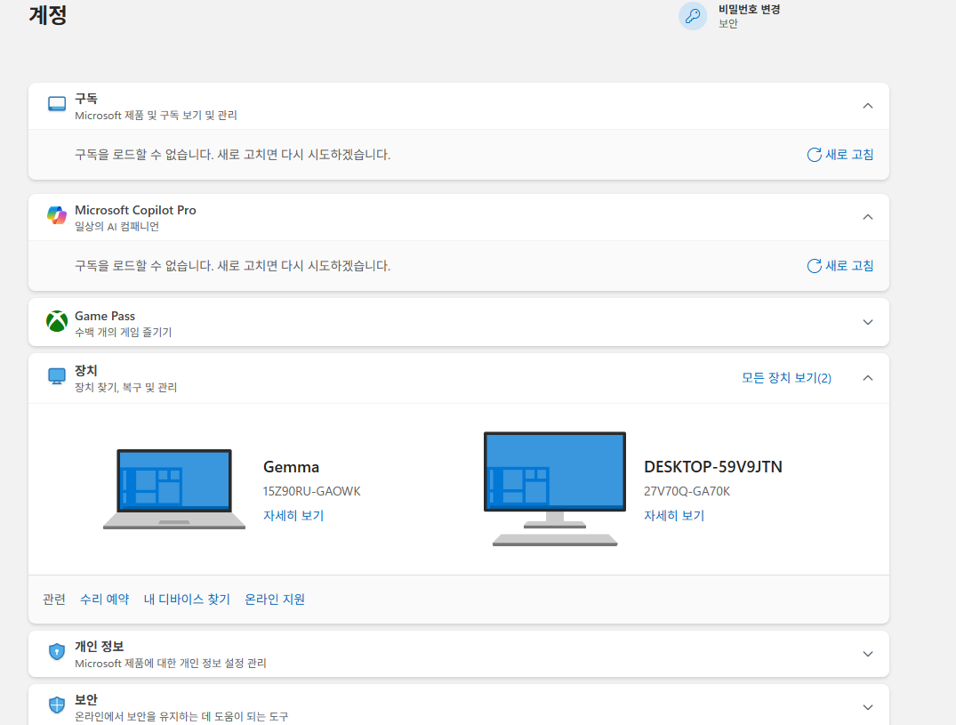This screenshot has height=725, width=956.
Task: Click the 계정 page heading
Action: 47,14
